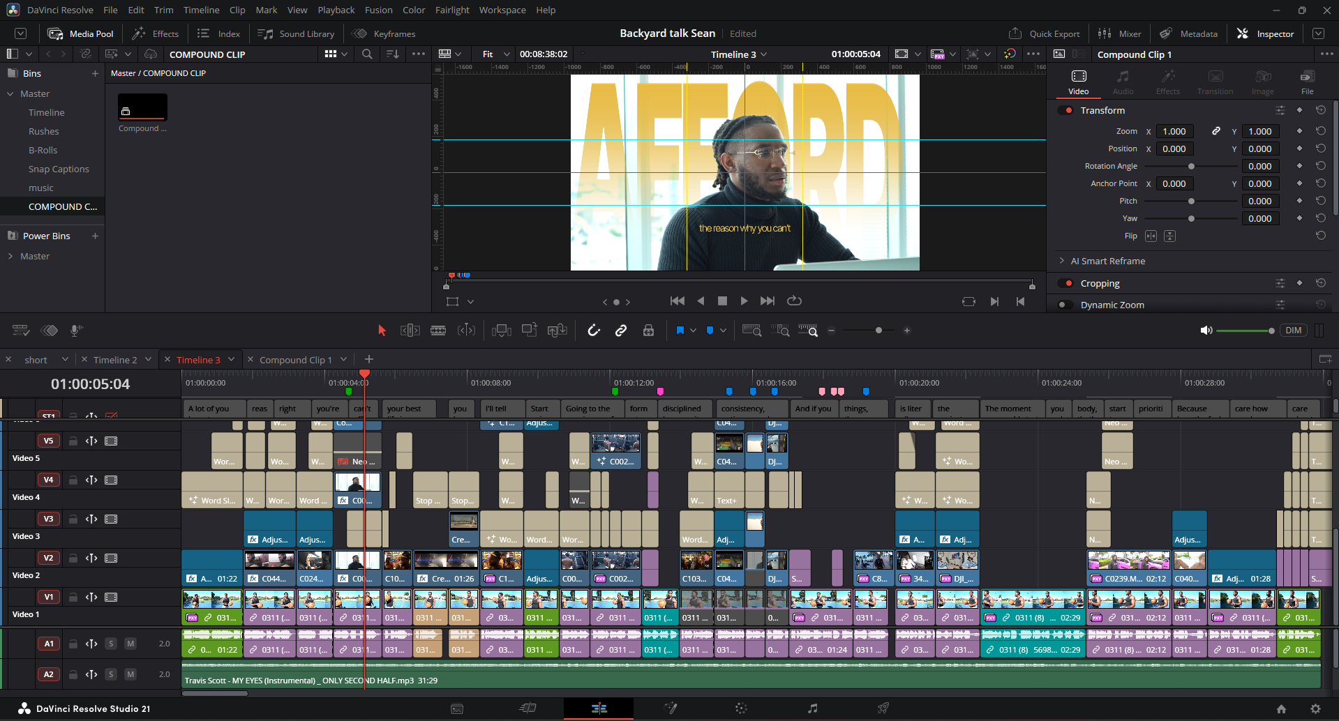Select the arrow Selection Mode tool
The width and height of the screenshot is (1339, 721).
[382, 331]
